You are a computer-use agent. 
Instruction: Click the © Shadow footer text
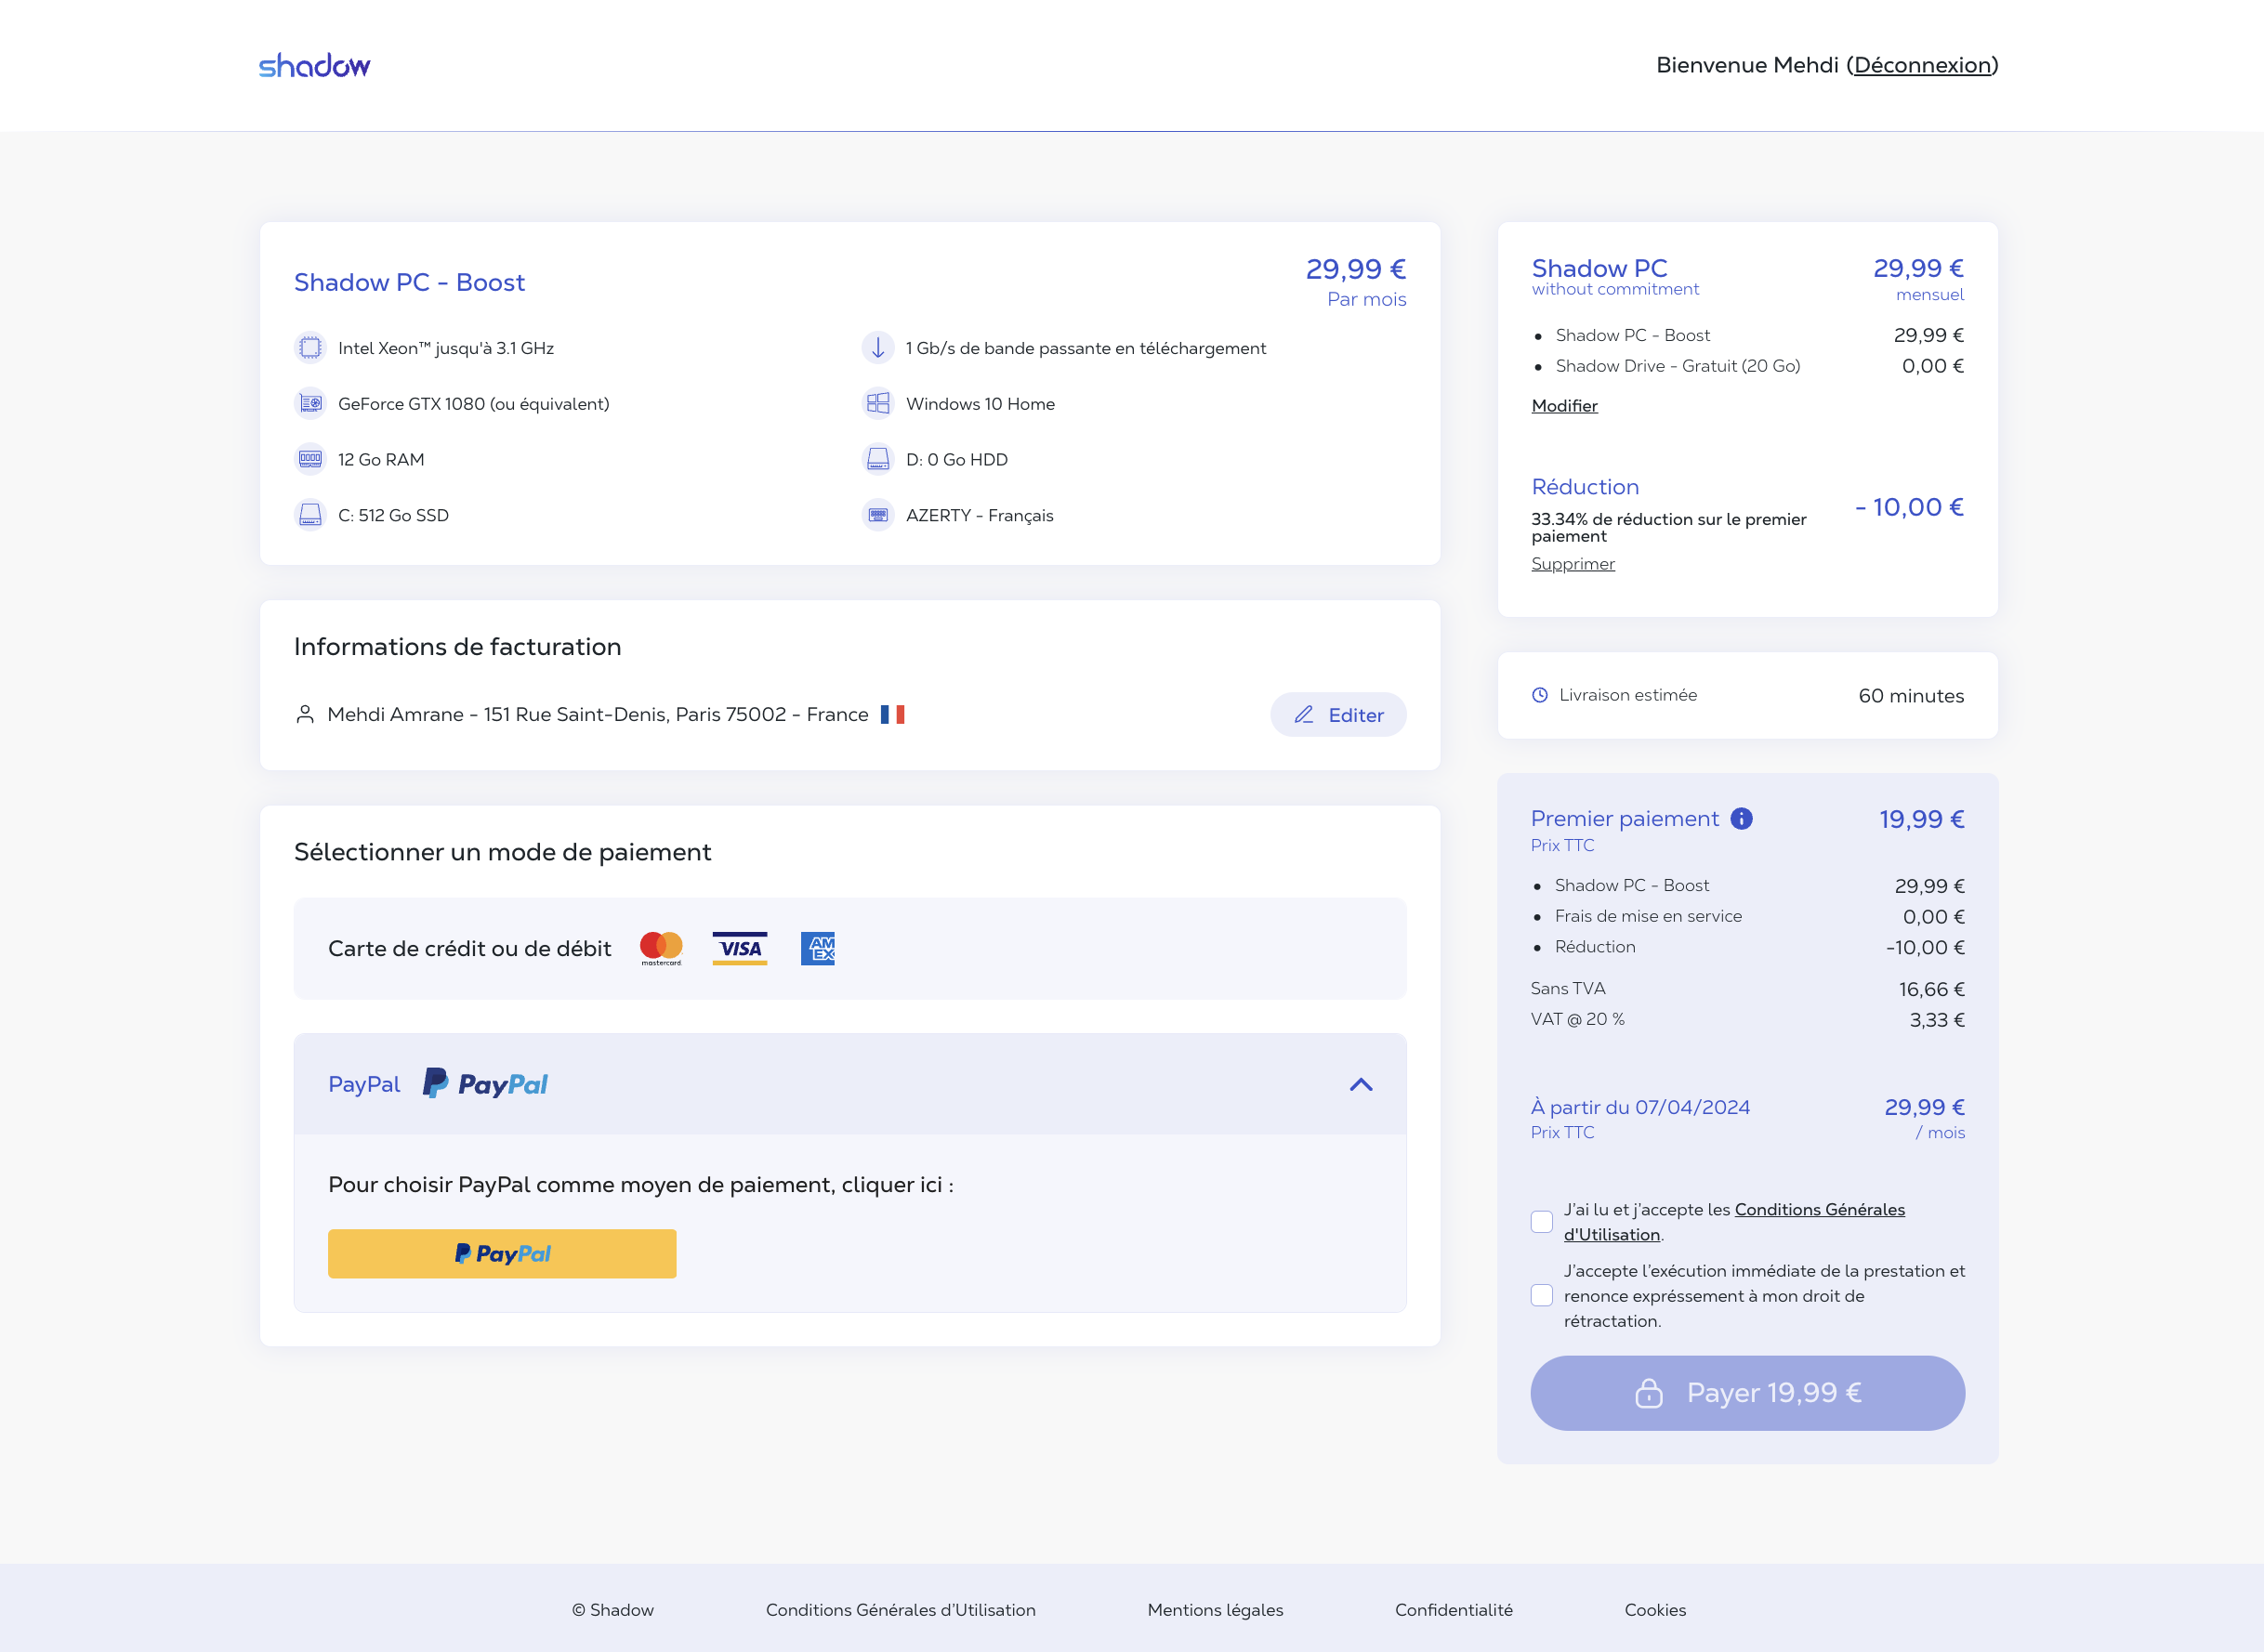[x=613, y=1610]
